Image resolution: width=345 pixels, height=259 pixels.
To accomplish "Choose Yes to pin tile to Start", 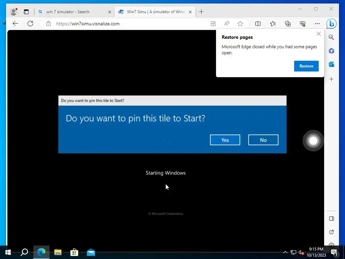I will pyautogui.click(x=225, y=140).
